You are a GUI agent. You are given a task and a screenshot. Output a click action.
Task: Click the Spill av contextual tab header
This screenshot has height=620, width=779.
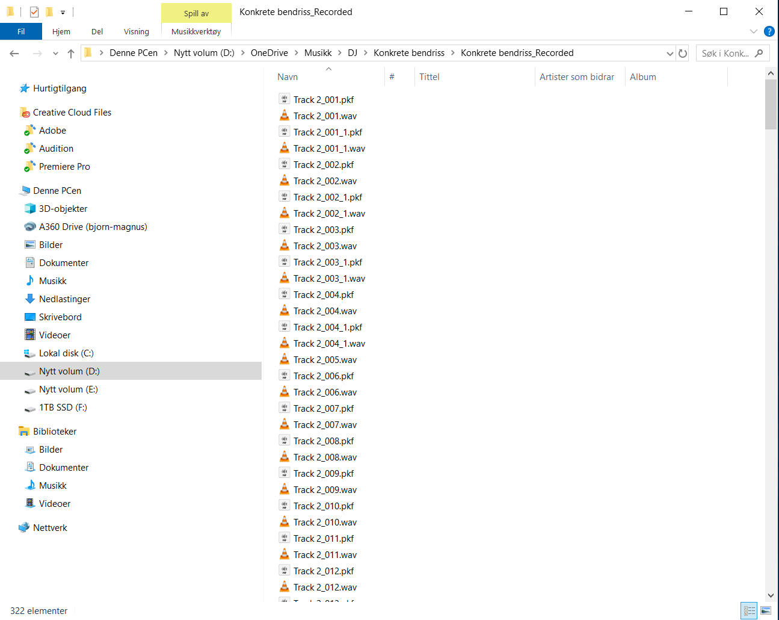tap(196, 13)
